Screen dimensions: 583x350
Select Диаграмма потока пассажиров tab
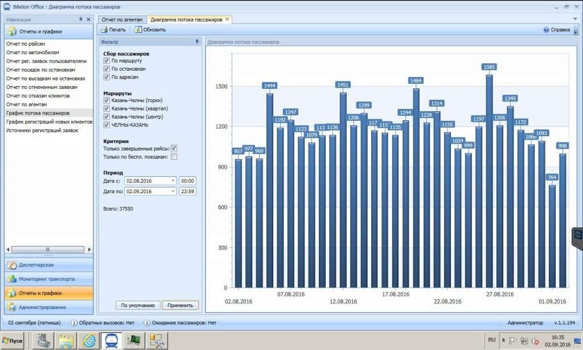pyautogui.click(x=186, y=19)
